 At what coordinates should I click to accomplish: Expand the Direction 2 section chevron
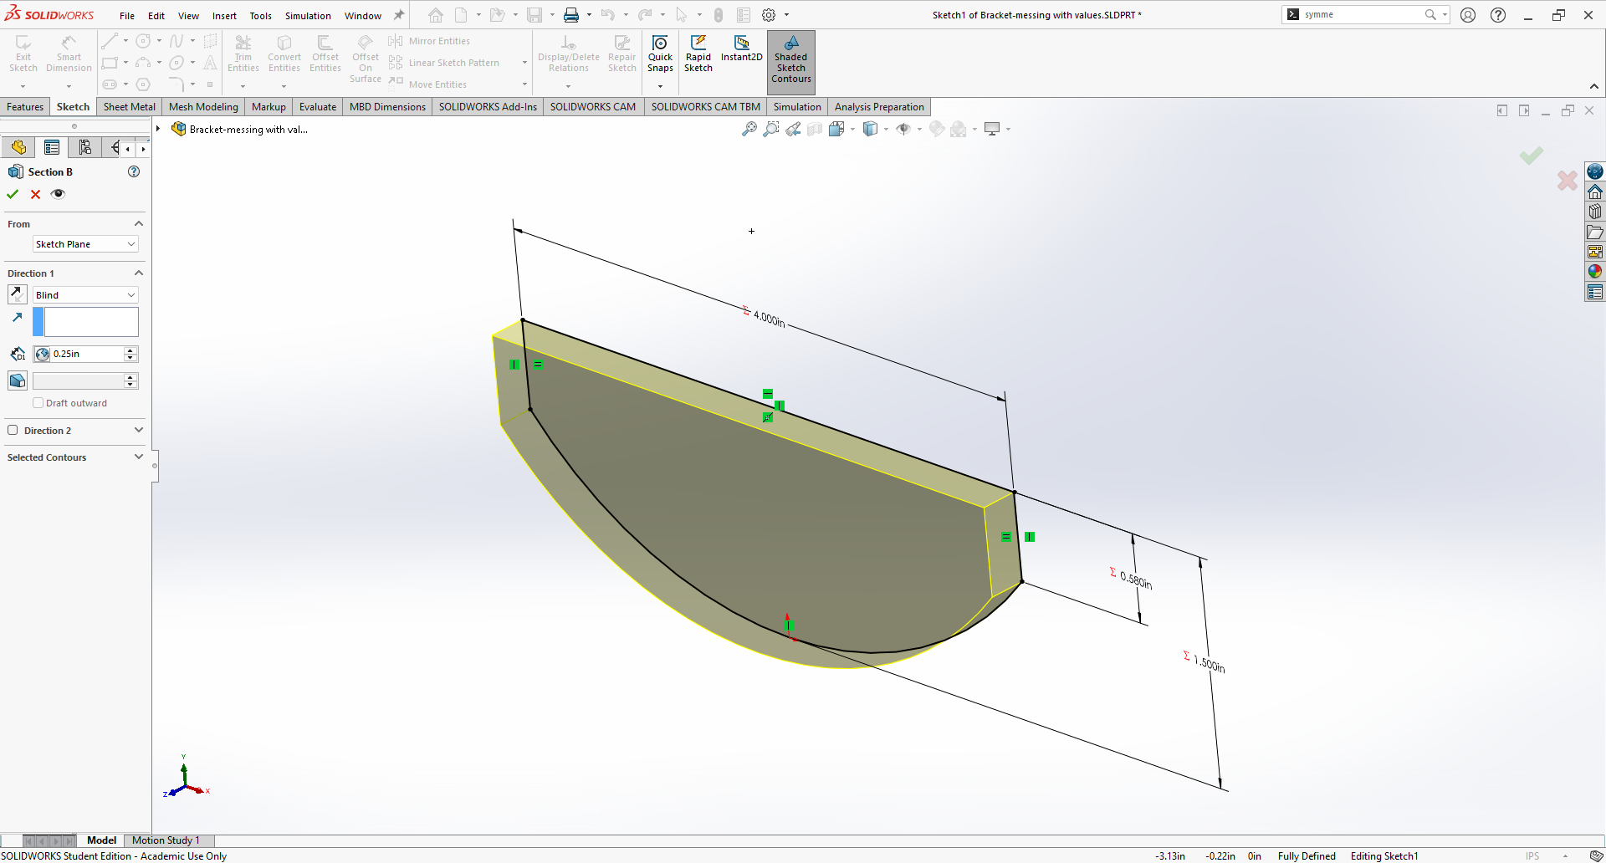point(139,430)
